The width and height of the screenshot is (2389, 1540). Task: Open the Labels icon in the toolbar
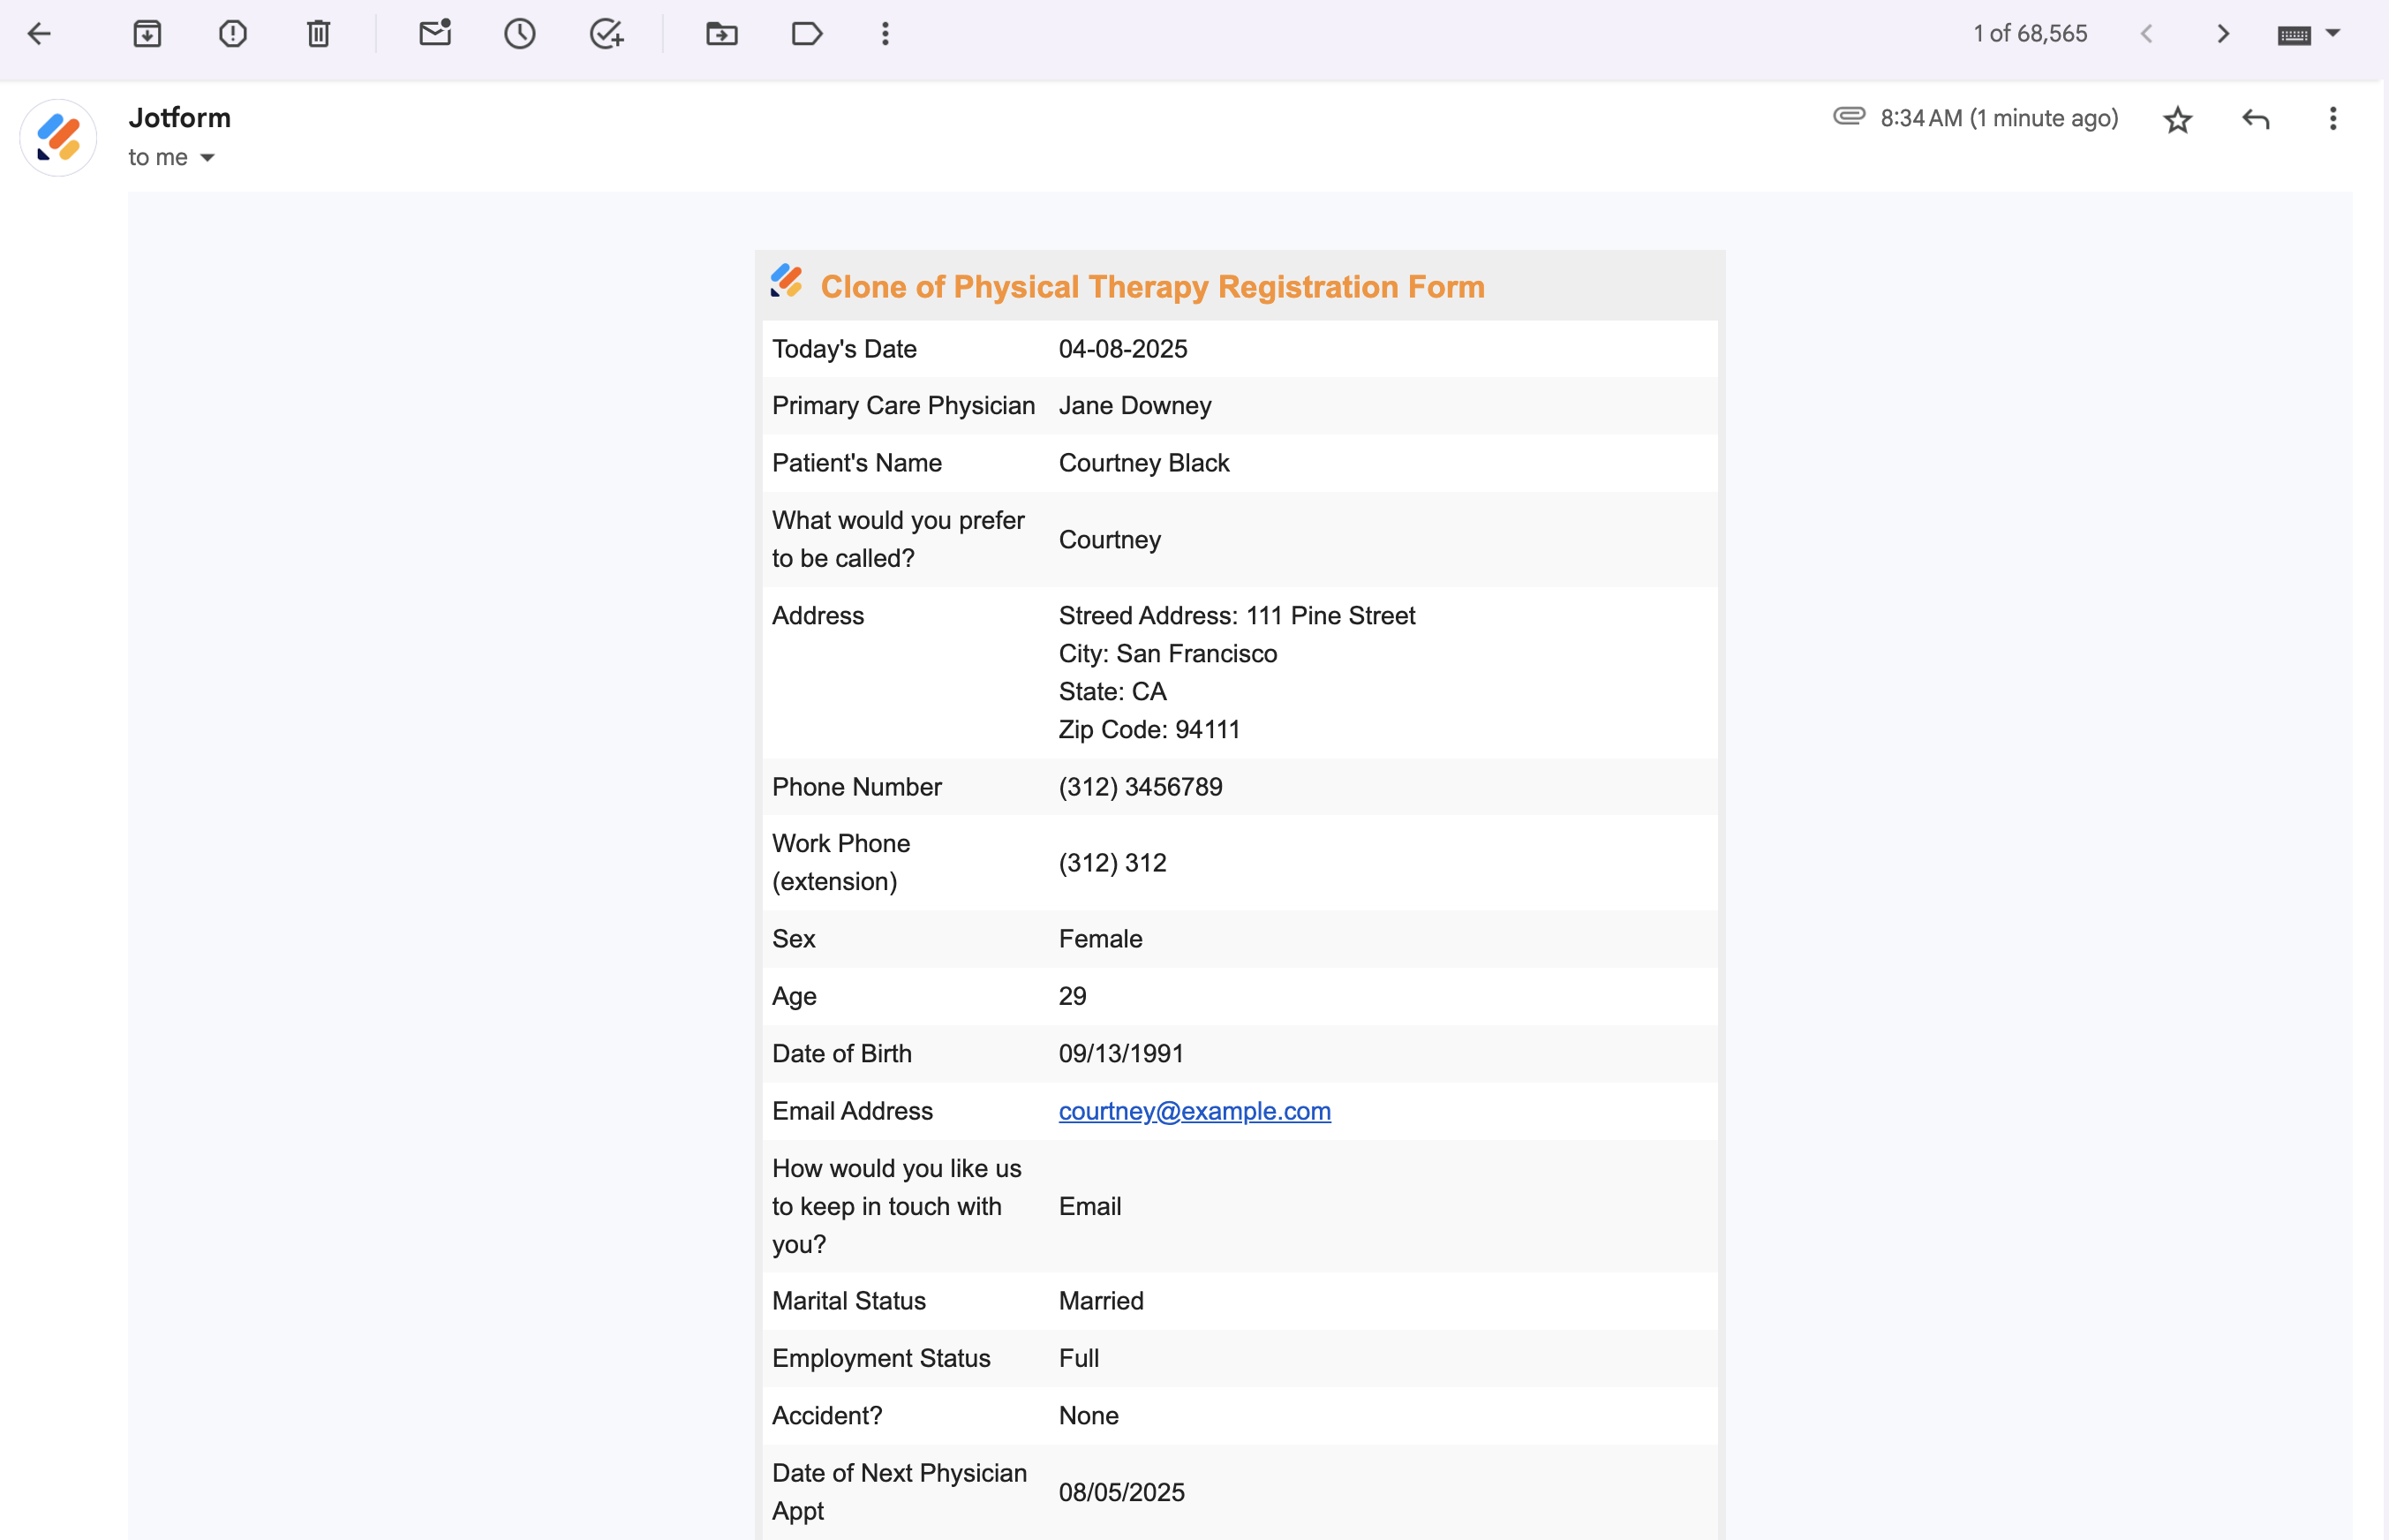807,34
